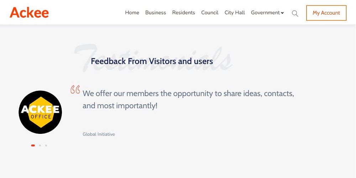Go to the Home page
The width and height of the screenshot is (356, 178).
click(132, 13)
